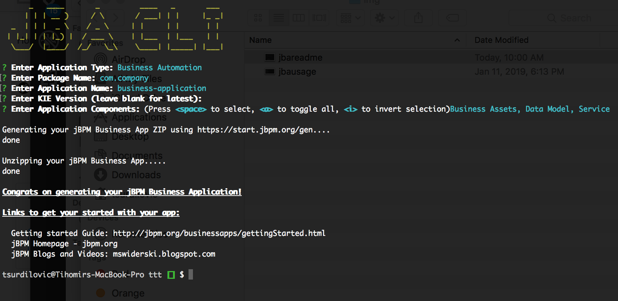Open AirDrop in Finder sidebar

pyautogui.click(x=129, y=60)
